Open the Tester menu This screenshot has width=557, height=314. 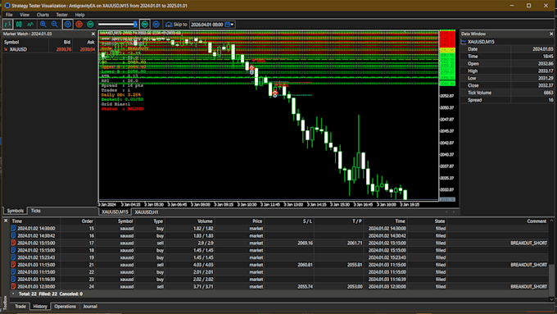point(61,15)
